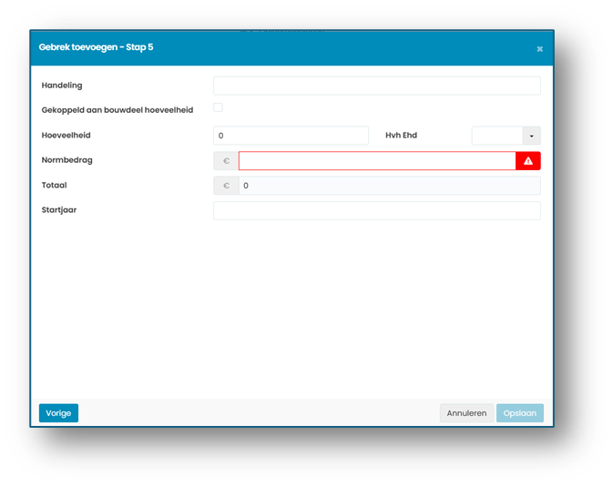Click the Handeling label
Image resolution: width=613 pixels, height=486 pixels.
(62, 86)
